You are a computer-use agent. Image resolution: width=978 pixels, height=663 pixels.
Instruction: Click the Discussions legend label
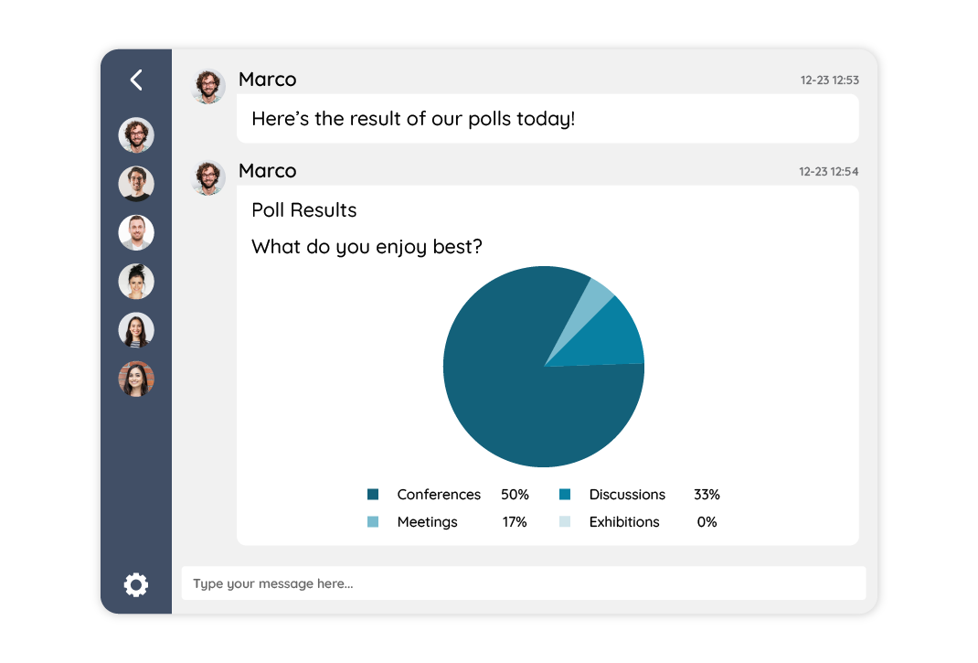(627, 495)
